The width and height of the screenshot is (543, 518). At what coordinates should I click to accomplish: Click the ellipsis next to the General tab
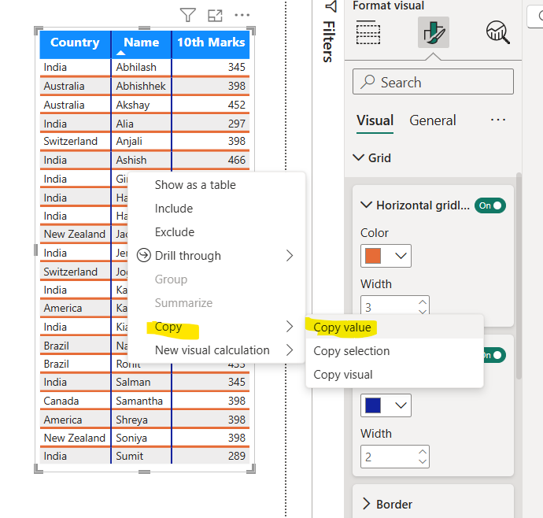[x=497, y=120]
